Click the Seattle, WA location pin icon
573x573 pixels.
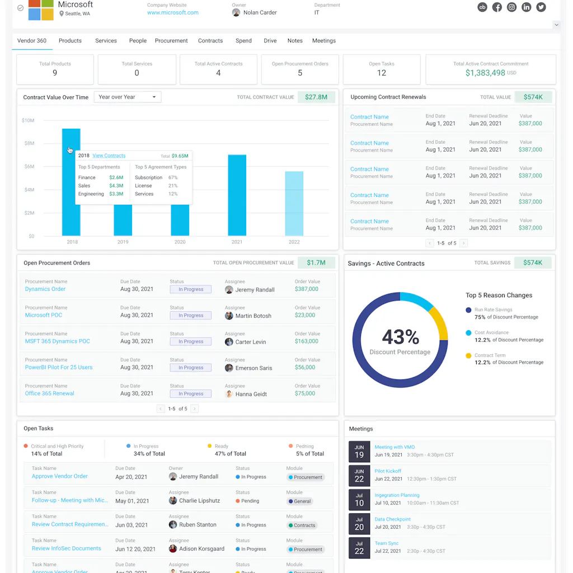(62, 13)
